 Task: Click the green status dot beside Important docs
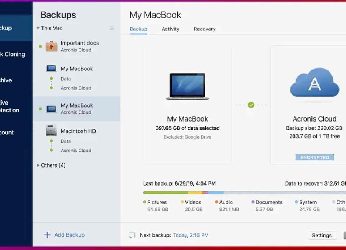click(40, 46)
